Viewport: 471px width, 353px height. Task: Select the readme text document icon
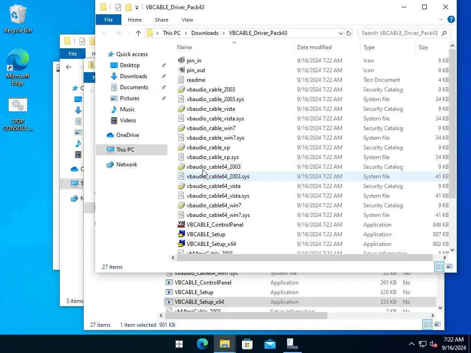point(181,80)
